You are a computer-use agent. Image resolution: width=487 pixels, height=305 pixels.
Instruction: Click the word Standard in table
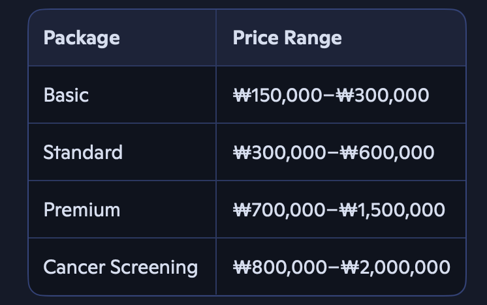83,152
